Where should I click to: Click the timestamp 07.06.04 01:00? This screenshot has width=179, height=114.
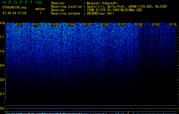point(15,13)
